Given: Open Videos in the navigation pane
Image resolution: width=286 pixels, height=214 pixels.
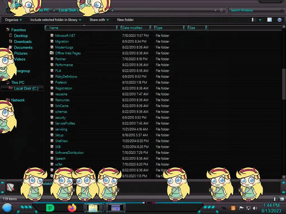Looking at the screenshot, I should point(20,59).
